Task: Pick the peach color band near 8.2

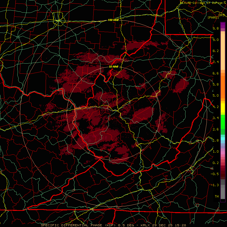Action: pyautogui.click(x=223, y=52)
